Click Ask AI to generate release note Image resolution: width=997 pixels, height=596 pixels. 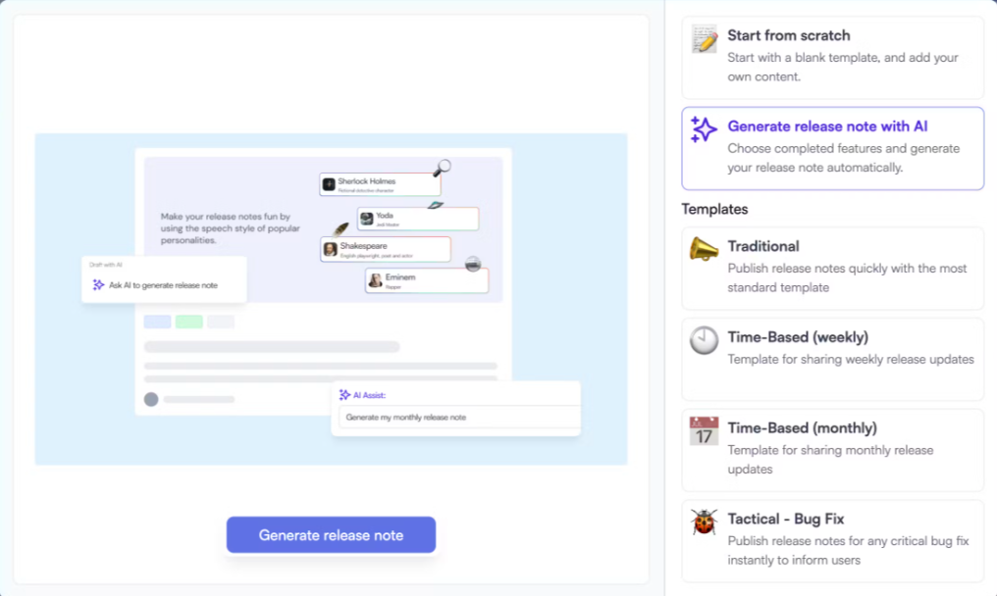tap(164, 285)
